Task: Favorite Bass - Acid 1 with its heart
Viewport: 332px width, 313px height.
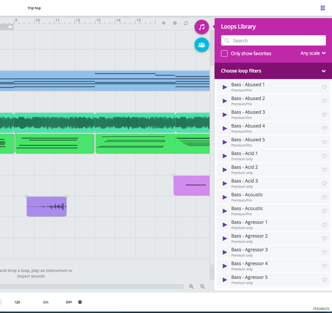Action: point(324,156)
